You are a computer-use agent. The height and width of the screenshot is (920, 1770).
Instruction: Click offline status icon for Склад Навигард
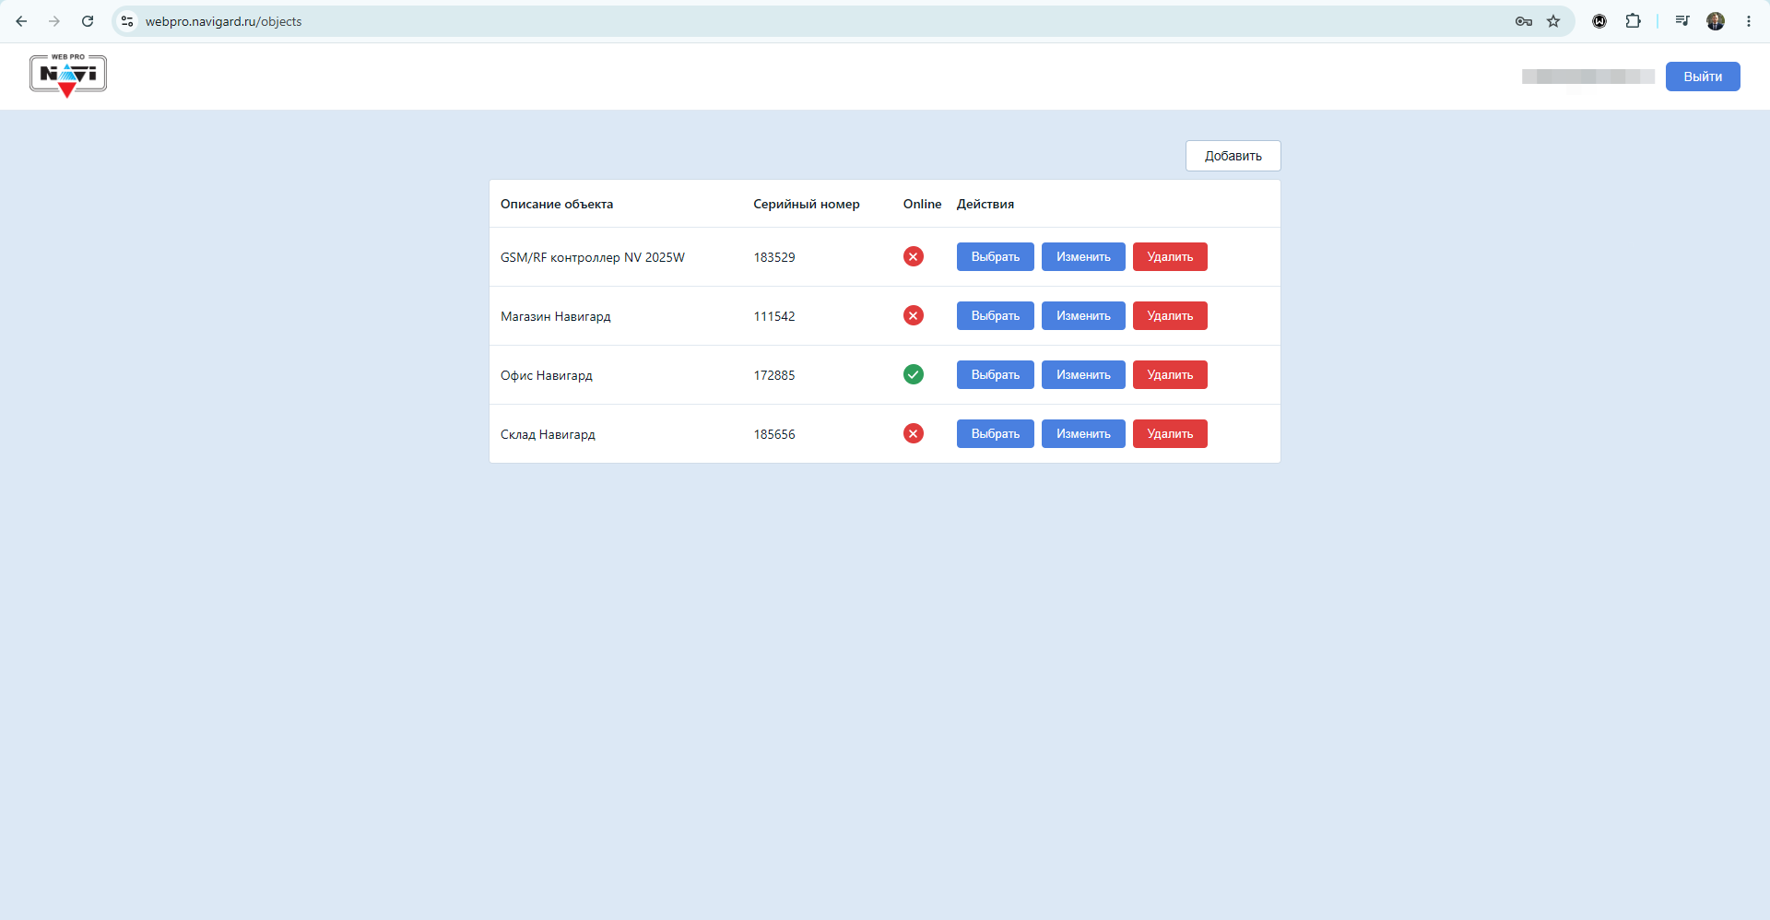click(914, 433)
